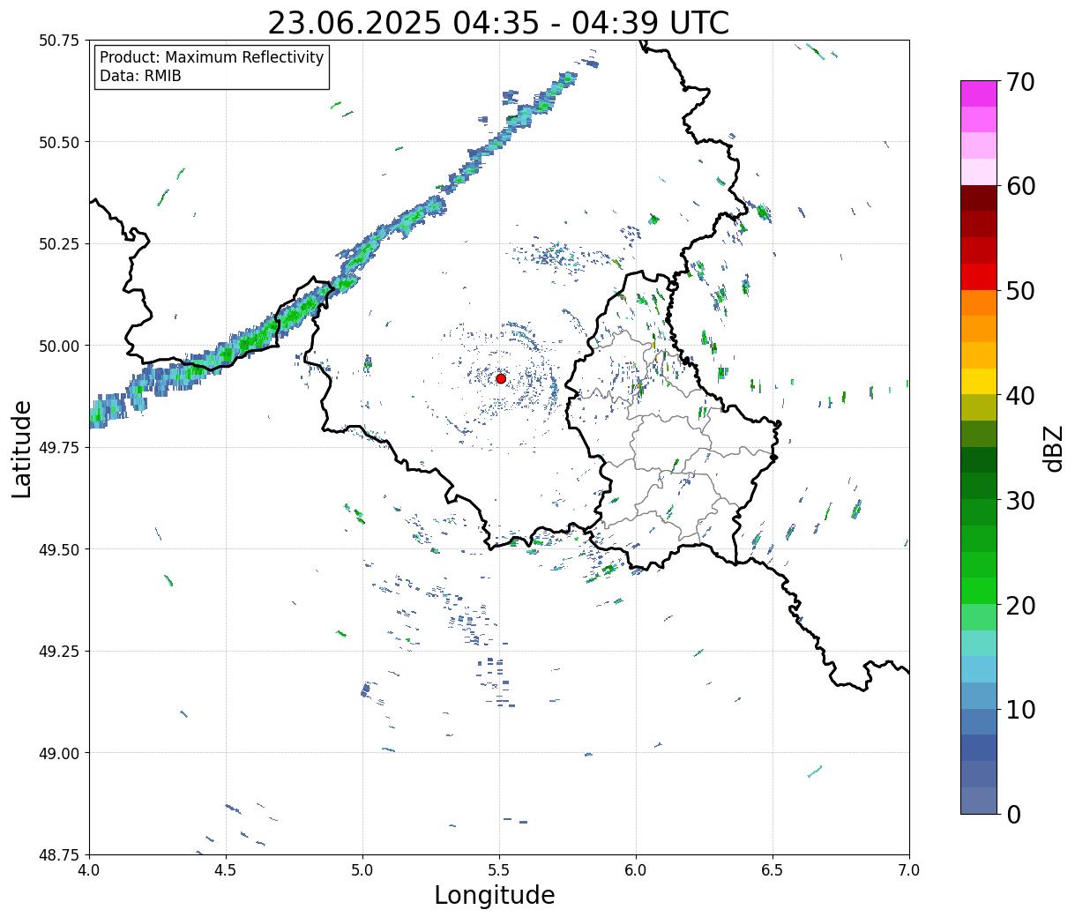Click the colorbar tick label '0'

[x=1013, y=814]
